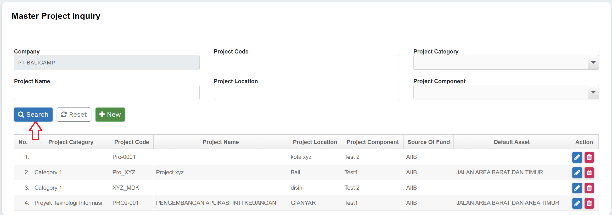Click delete trash icon for Pro-0001 row
Image resolution: width=612 pixels, height=215 pixels.
pyautogui.click(x=589, y=157)
